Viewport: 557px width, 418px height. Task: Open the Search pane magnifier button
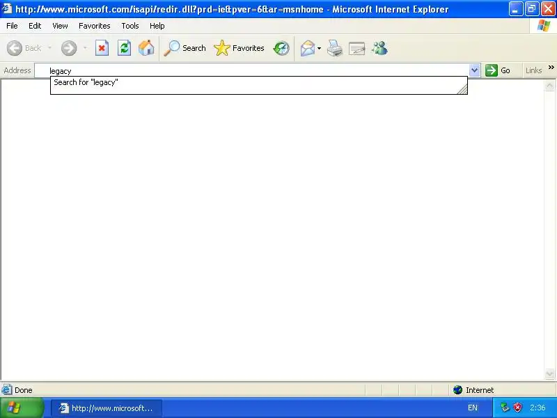tap(185, 48)
